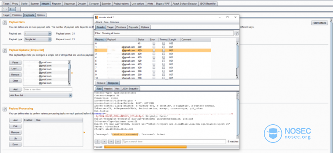This screenshot has height=153, width=333.
Task: Click the Start attack button
Action: [320, 23]
